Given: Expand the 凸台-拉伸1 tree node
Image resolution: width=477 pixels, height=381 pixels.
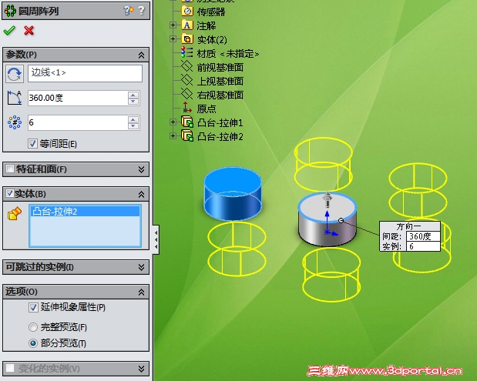Looking at the screenshot, I should point(173,122).
